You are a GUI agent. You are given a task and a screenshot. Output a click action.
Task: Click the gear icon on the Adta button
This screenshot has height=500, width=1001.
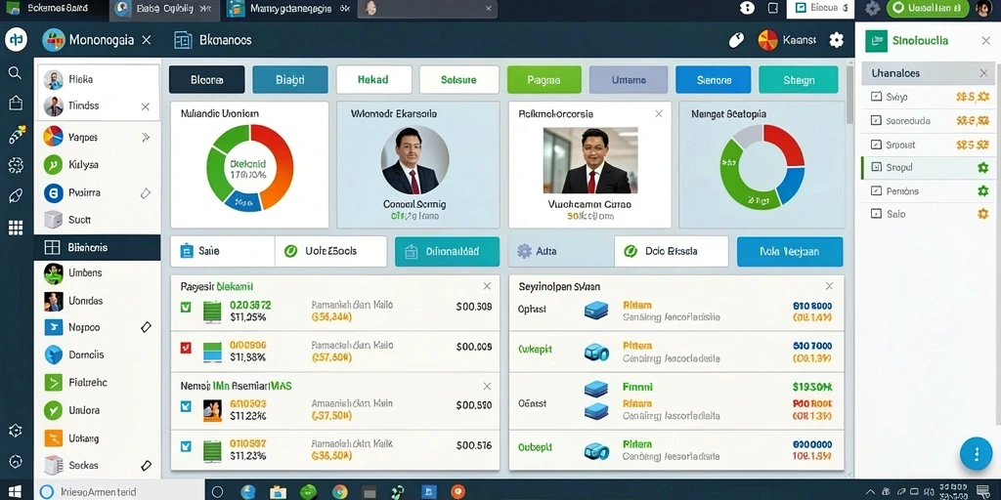524,251
